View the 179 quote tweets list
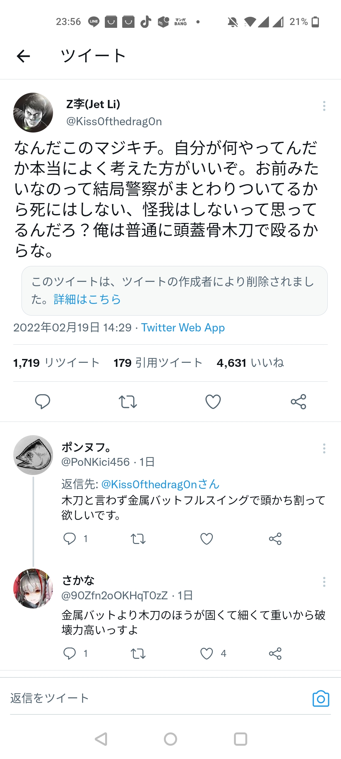Viewport: 341px width, 759px height. pyautogui.click(x=158, y=363)
